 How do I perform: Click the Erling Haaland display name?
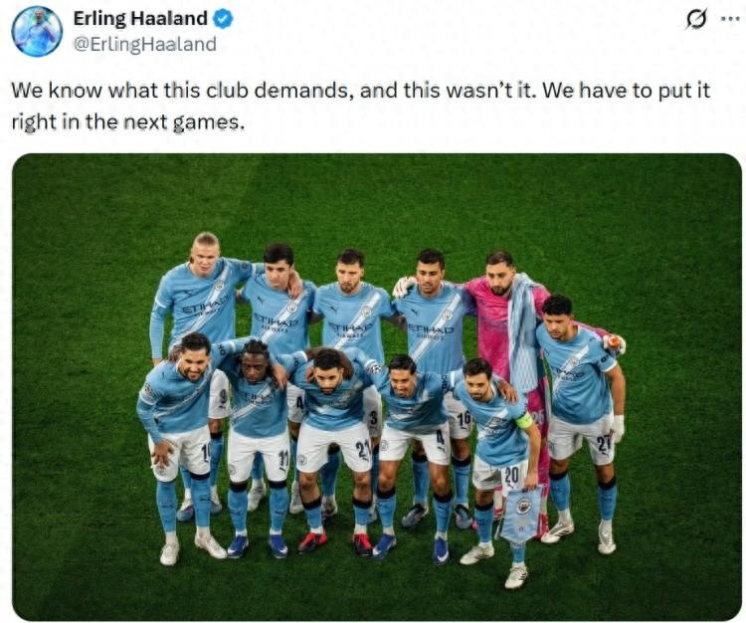click(140, 19)
